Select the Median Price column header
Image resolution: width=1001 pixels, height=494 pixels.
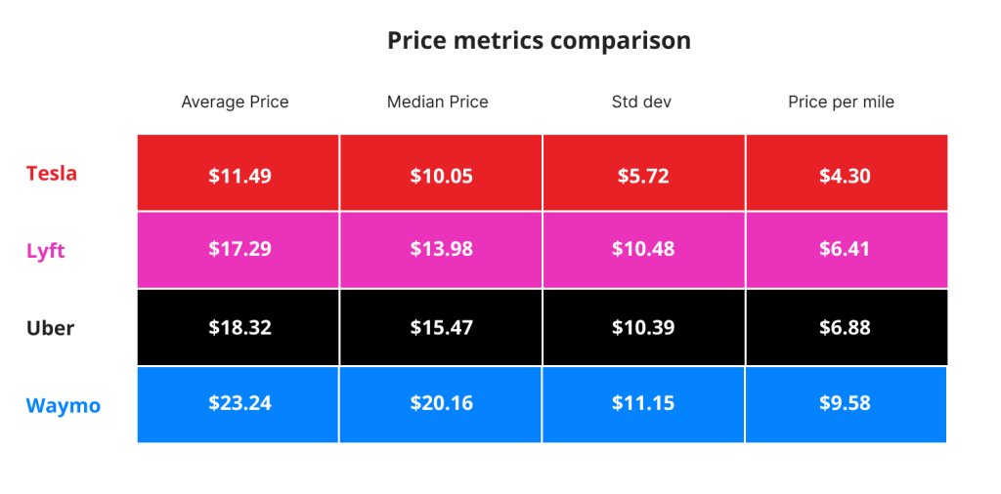point(437,102)
